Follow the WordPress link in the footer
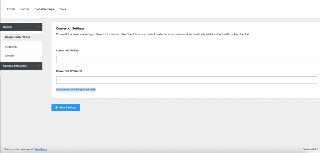 [41, 149]
